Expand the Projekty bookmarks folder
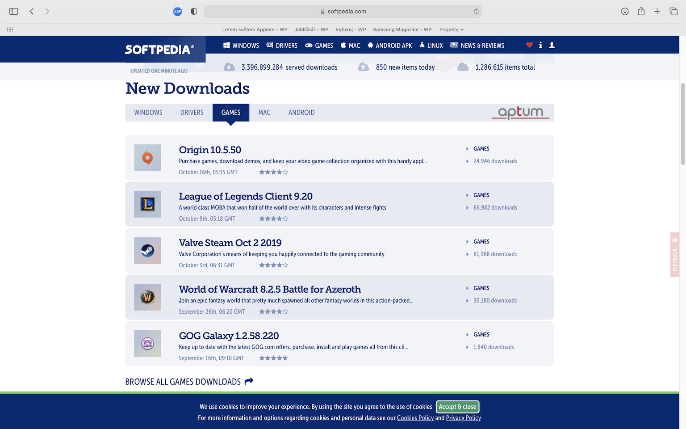Screen dimensions: 686x429 click(452, 29)
